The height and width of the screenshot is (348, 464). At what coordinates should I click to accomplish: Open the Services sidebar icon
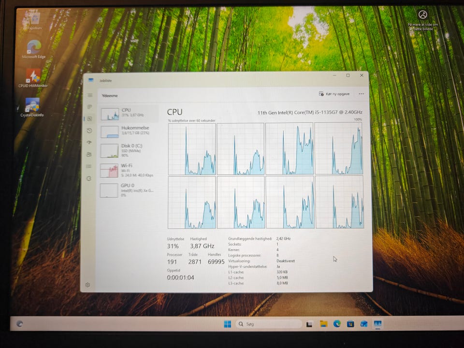[89, 178]
